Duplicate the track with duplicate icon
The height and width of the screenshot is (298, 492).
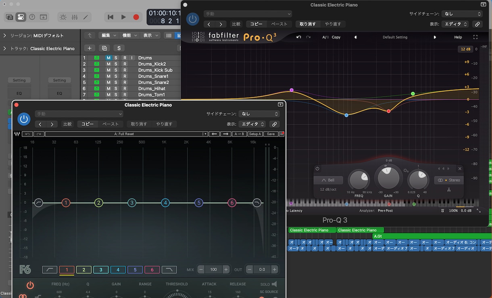(104, 48)
